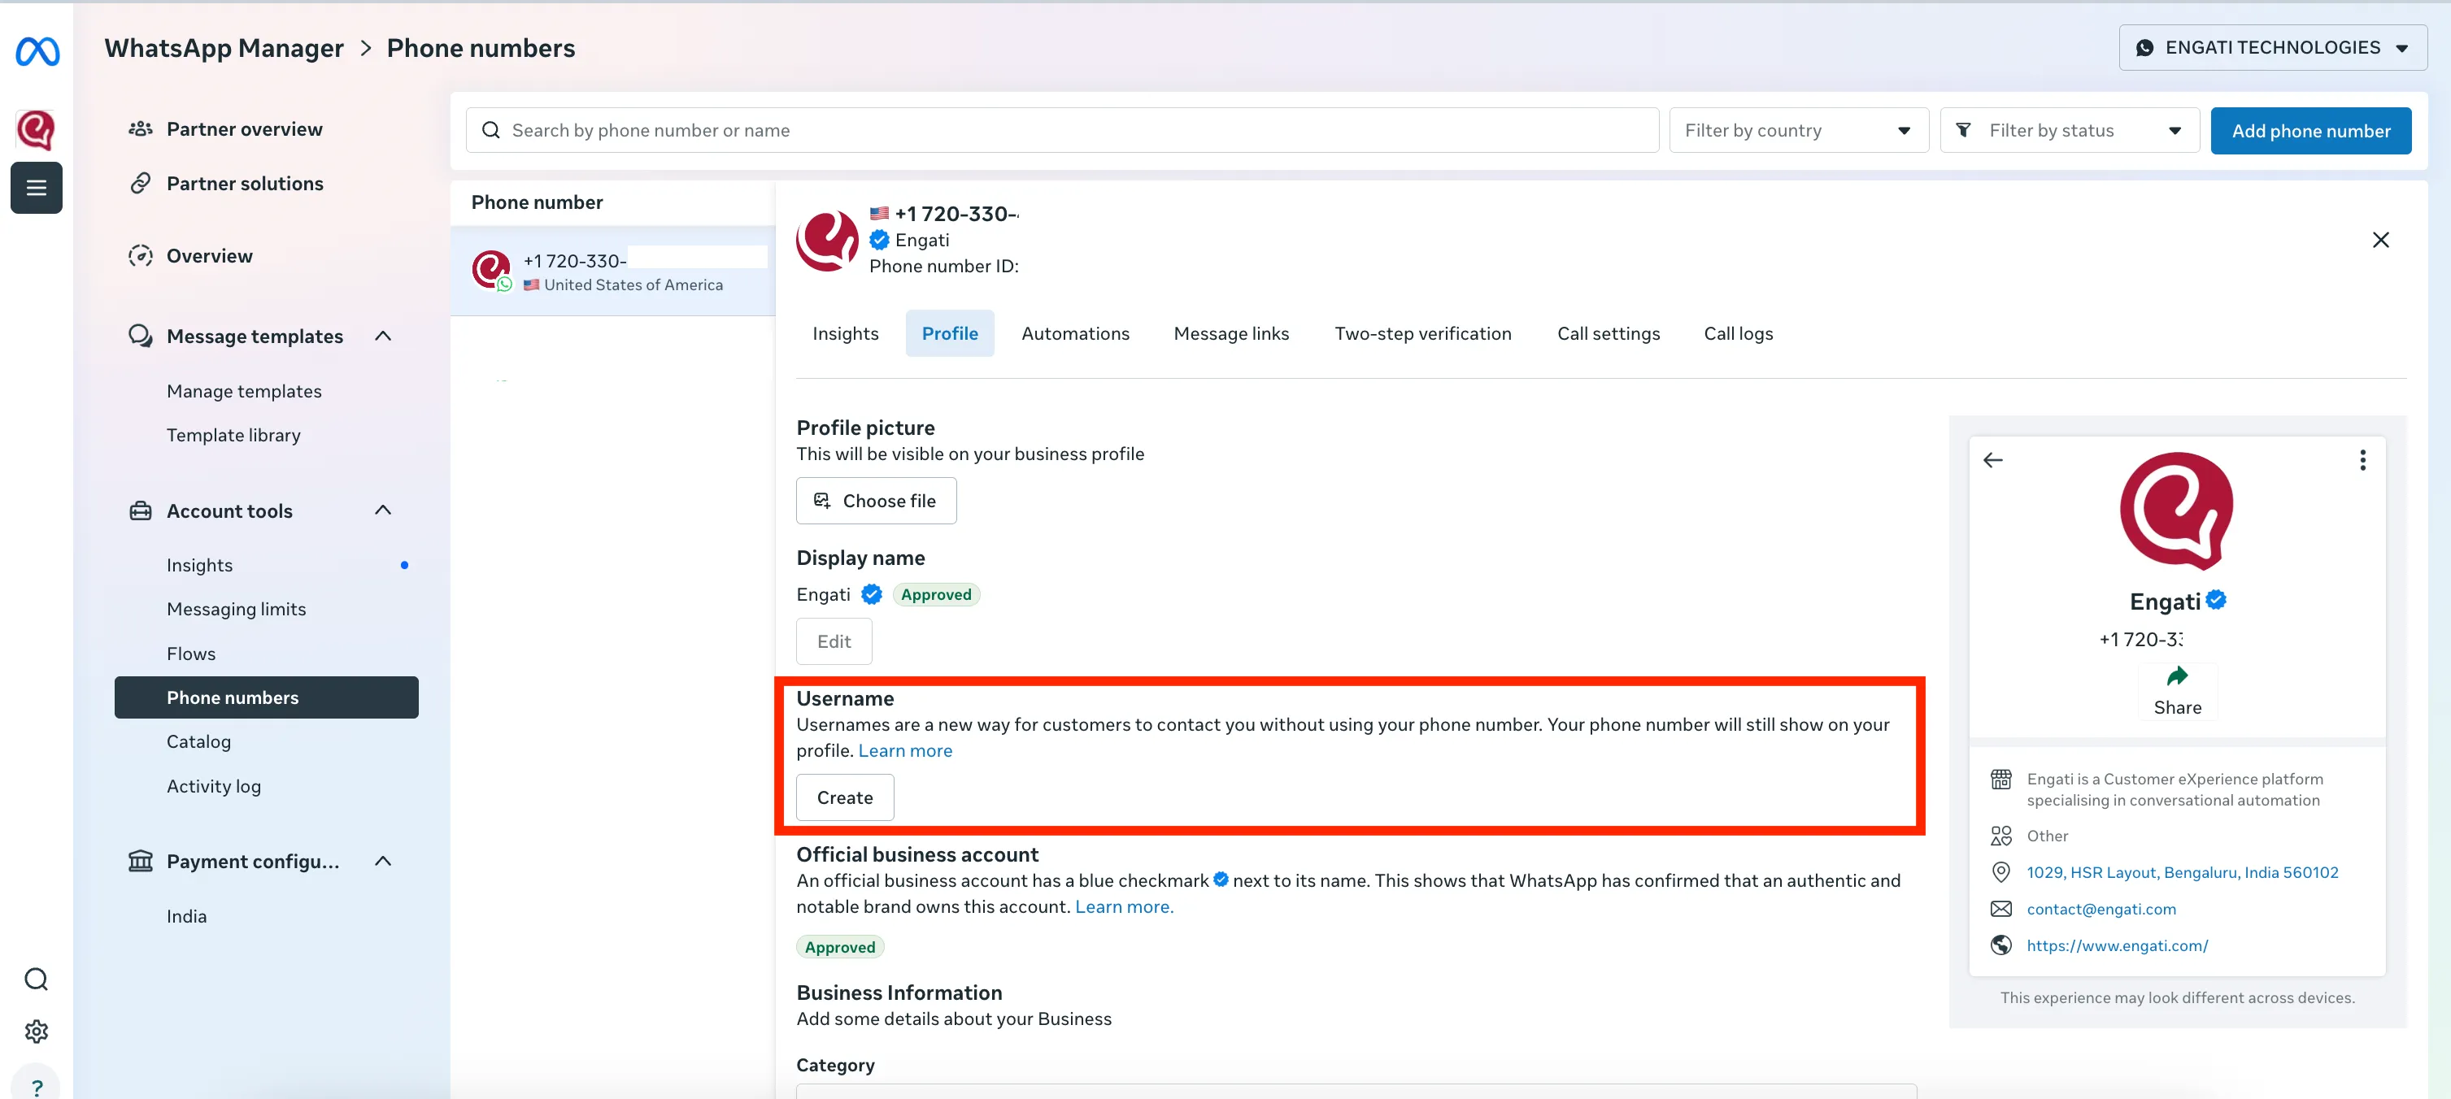Image resolution: width=2451 pixels, height=1099 pixels.
Task: Open the https://www.engati.com/ website link
Action: pyautogui.click(x=2117, y=946)
